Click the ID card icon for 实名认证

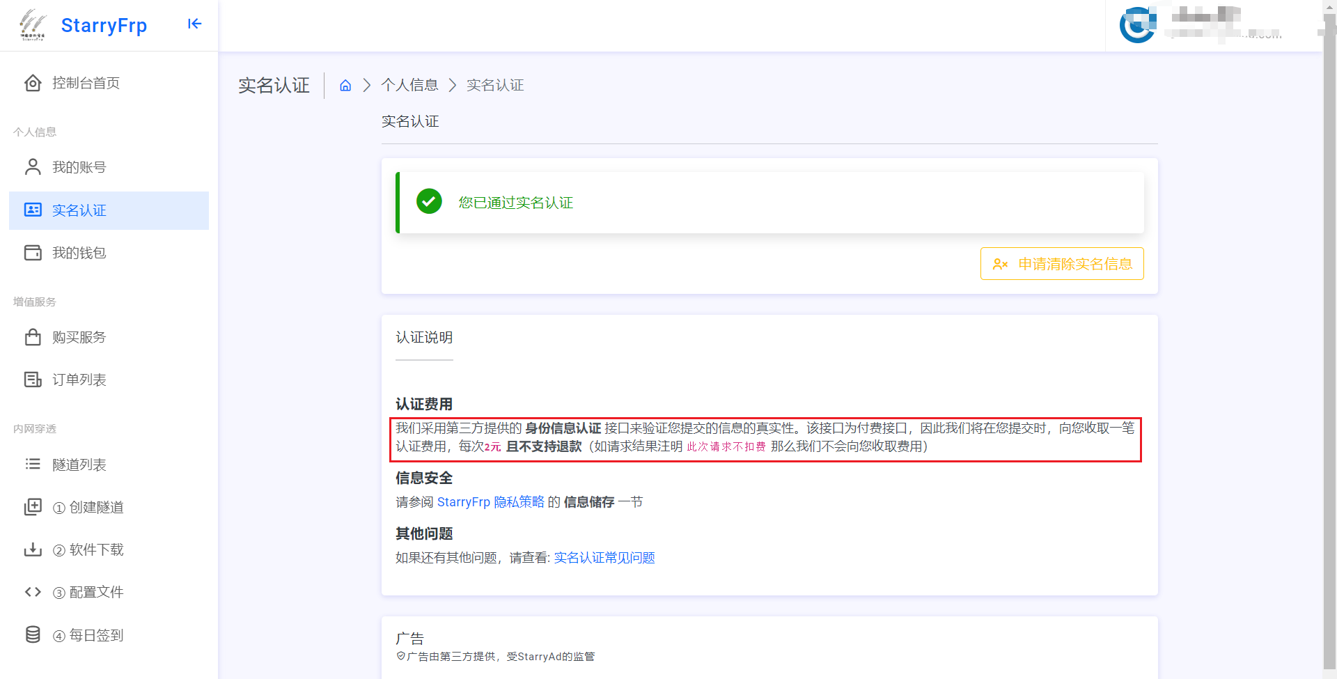[33, 210]
